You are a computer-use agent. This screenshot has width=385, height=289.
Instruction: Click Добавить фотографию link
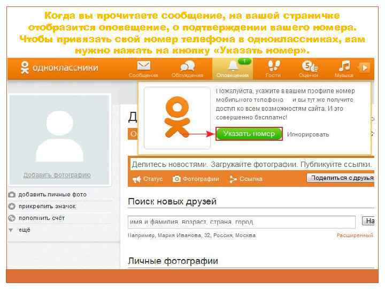click(x=57, y=175)
